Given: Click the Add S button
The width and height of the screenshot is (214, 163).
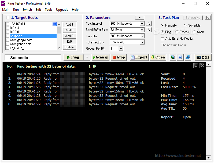Looking at the screenshot, I should [x=69, y=25].
